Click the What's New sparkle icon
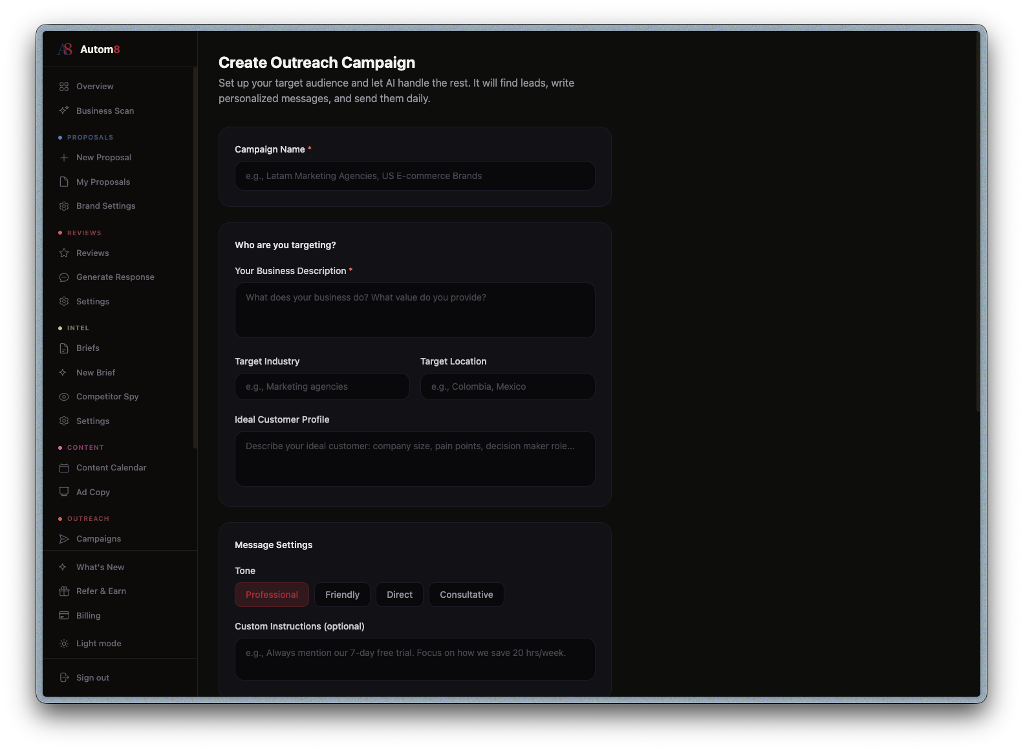The height and width of the screenshot is (751, 1023). click(x=63, y=567)
